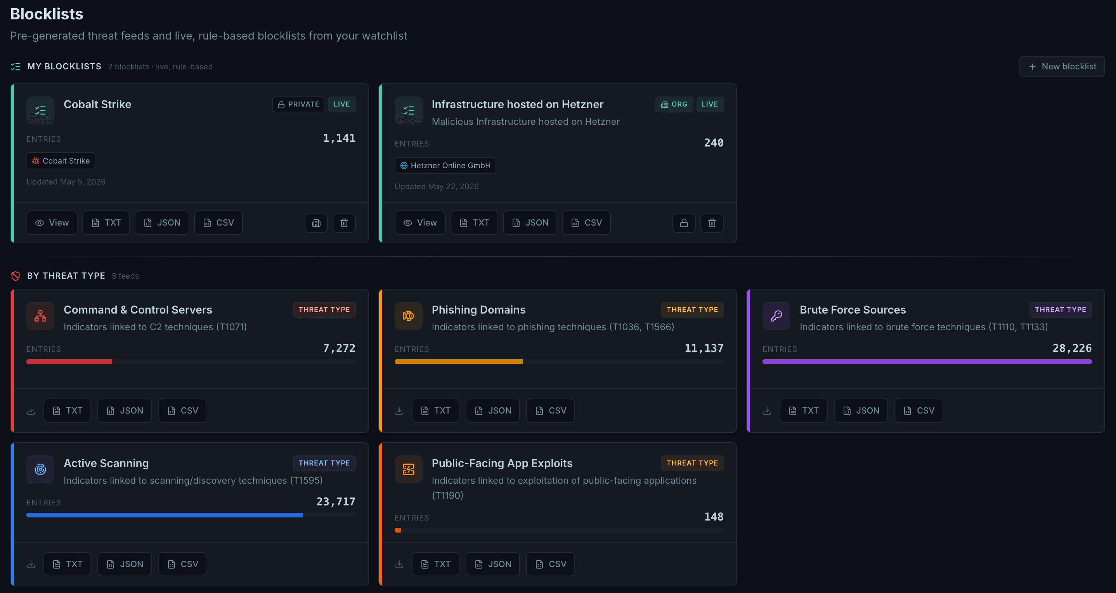Click download icon on Active Scanning card
The height and width of the screenshot is (593, 1116).
[31, 564]
